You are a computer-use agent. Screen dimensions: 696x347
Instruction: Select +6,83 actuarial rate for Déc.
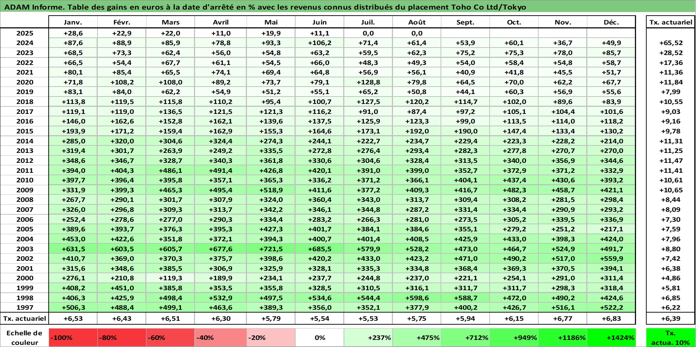pyautogui.click(x=611, y=318)
